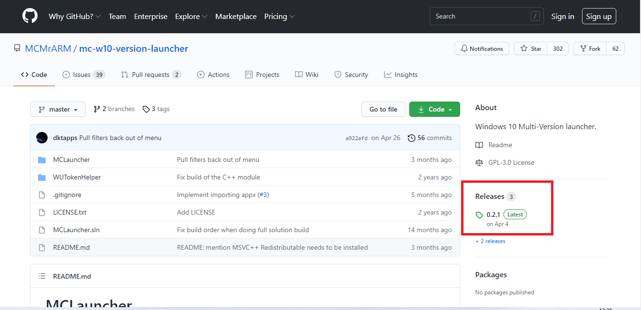Viewport: 641px width, 310px height.
Task: Open release 0.2.1
Action: coord(494,215)
